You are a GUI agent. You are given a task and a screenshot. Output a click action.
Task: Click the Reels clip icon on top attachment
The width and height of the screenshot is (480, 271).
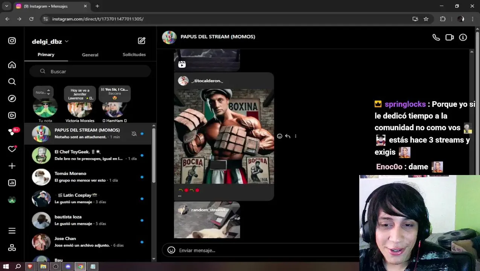click(182, 64)
